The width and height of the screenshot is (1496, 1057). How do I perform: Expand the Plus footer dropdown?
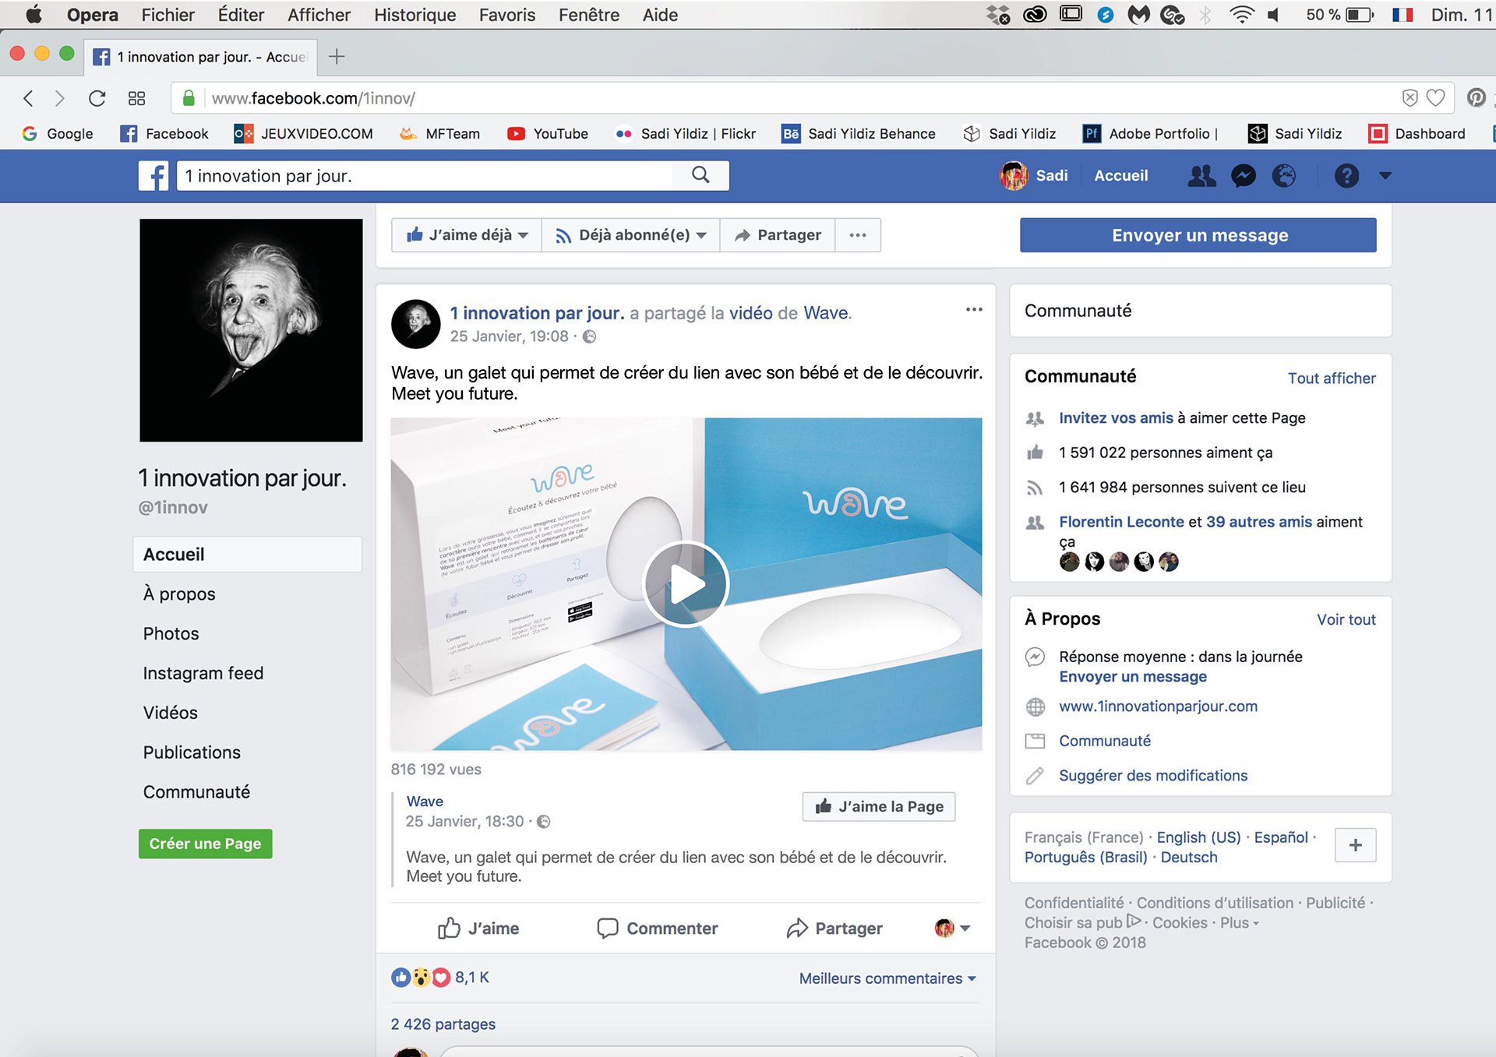(1240, 923)
